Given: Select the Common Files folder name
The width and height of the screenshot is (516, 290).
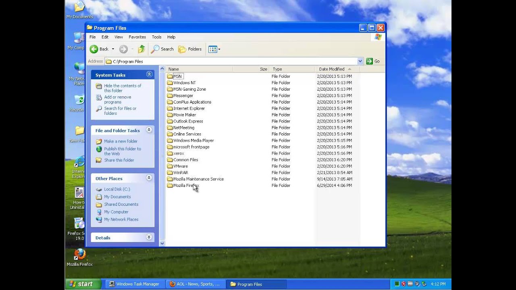Looking at the screenshot, I should 185,159.
